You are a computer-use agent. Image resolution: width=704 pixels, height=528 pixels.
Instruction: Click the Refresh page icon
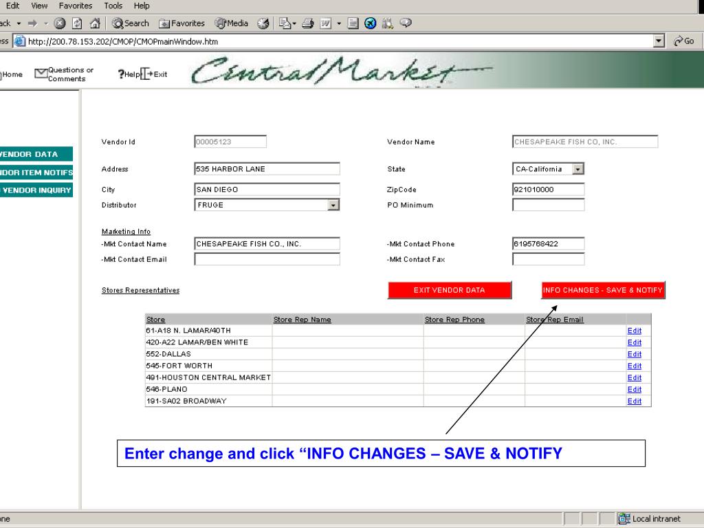pyautogui.click(x=77, y=23)
